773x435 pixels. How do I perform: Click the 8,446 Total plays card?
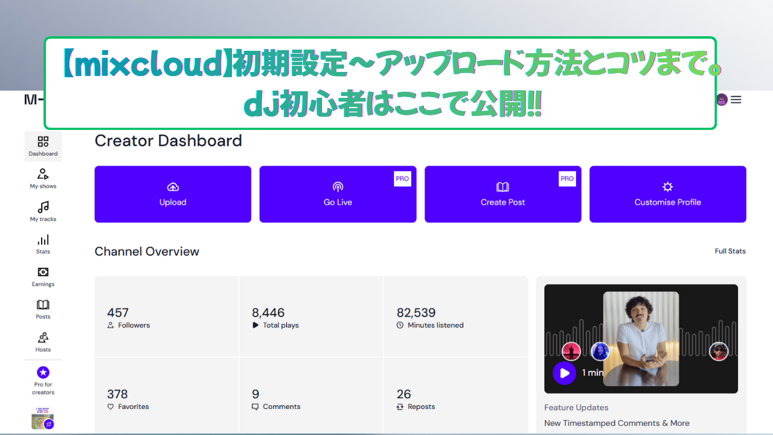(x=311, y=317)
